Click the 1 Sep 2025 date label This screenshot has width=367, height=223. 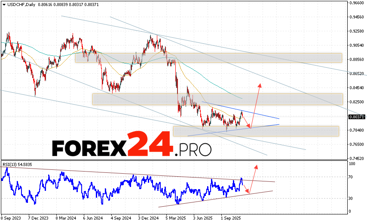click(x=230, y=218)
